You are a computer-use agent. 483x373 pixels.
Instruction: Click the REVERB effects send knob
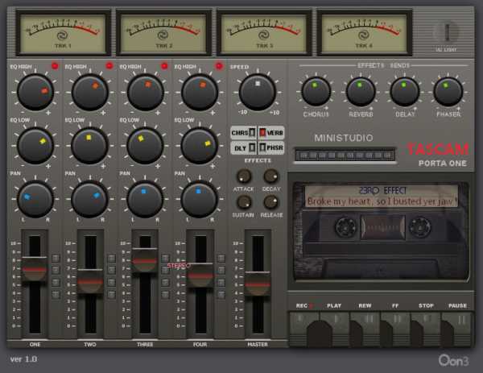pyautogui.click(x=361, y=91)
